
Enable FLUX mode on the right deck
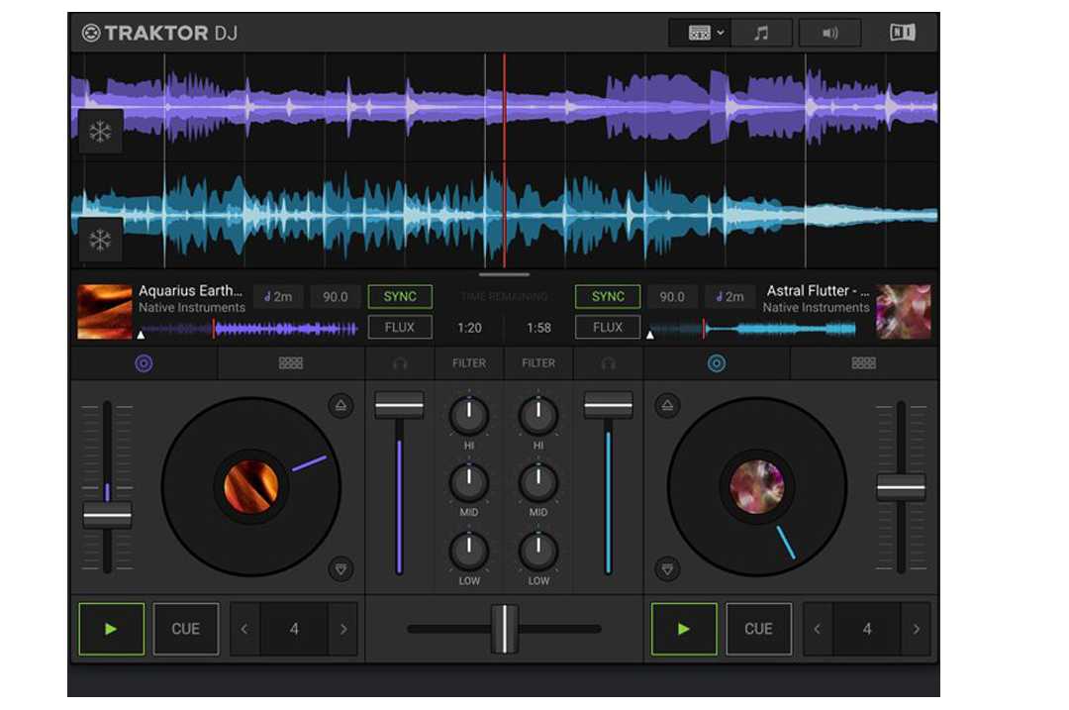[x=608, y=327]
